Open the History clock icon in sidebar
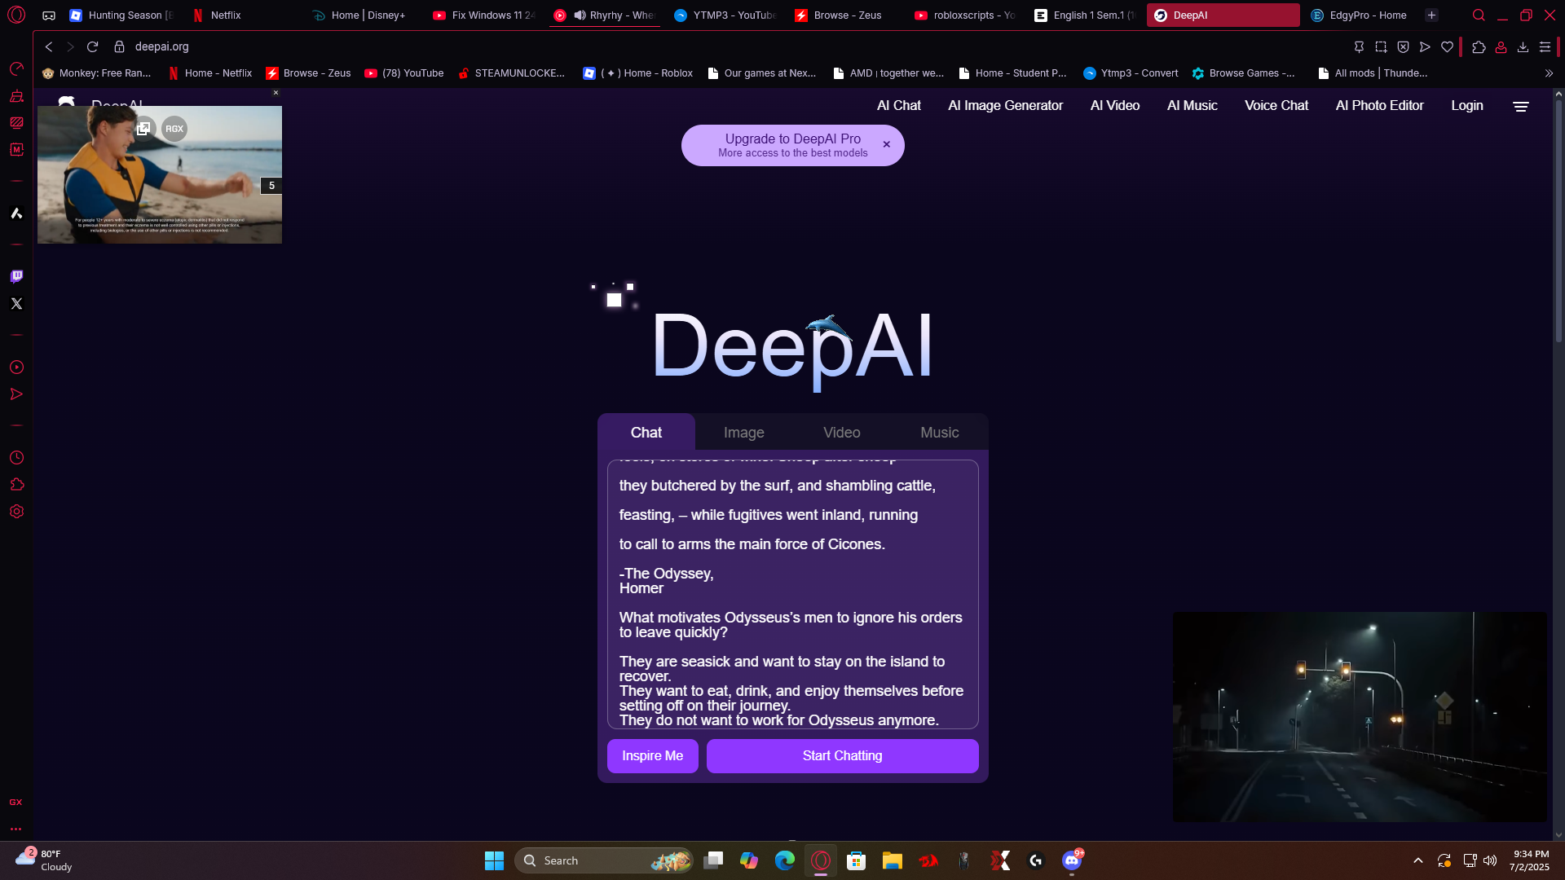 [16, 458]
